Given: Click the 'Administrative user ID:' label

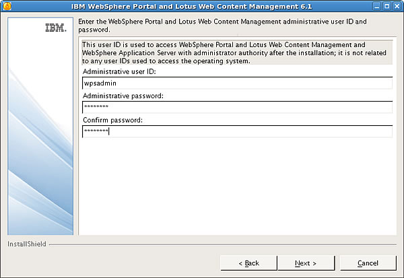Looking at the screenshot, I should click(119, 71).
